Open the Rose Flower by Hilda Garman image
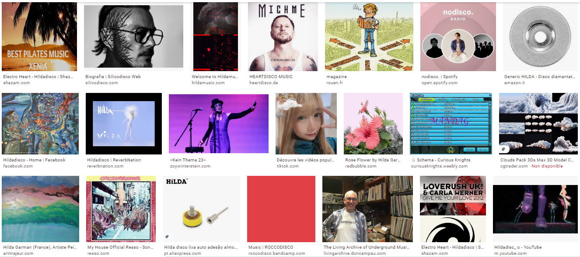The image size is (580, 257). click(x=373, y=123)
